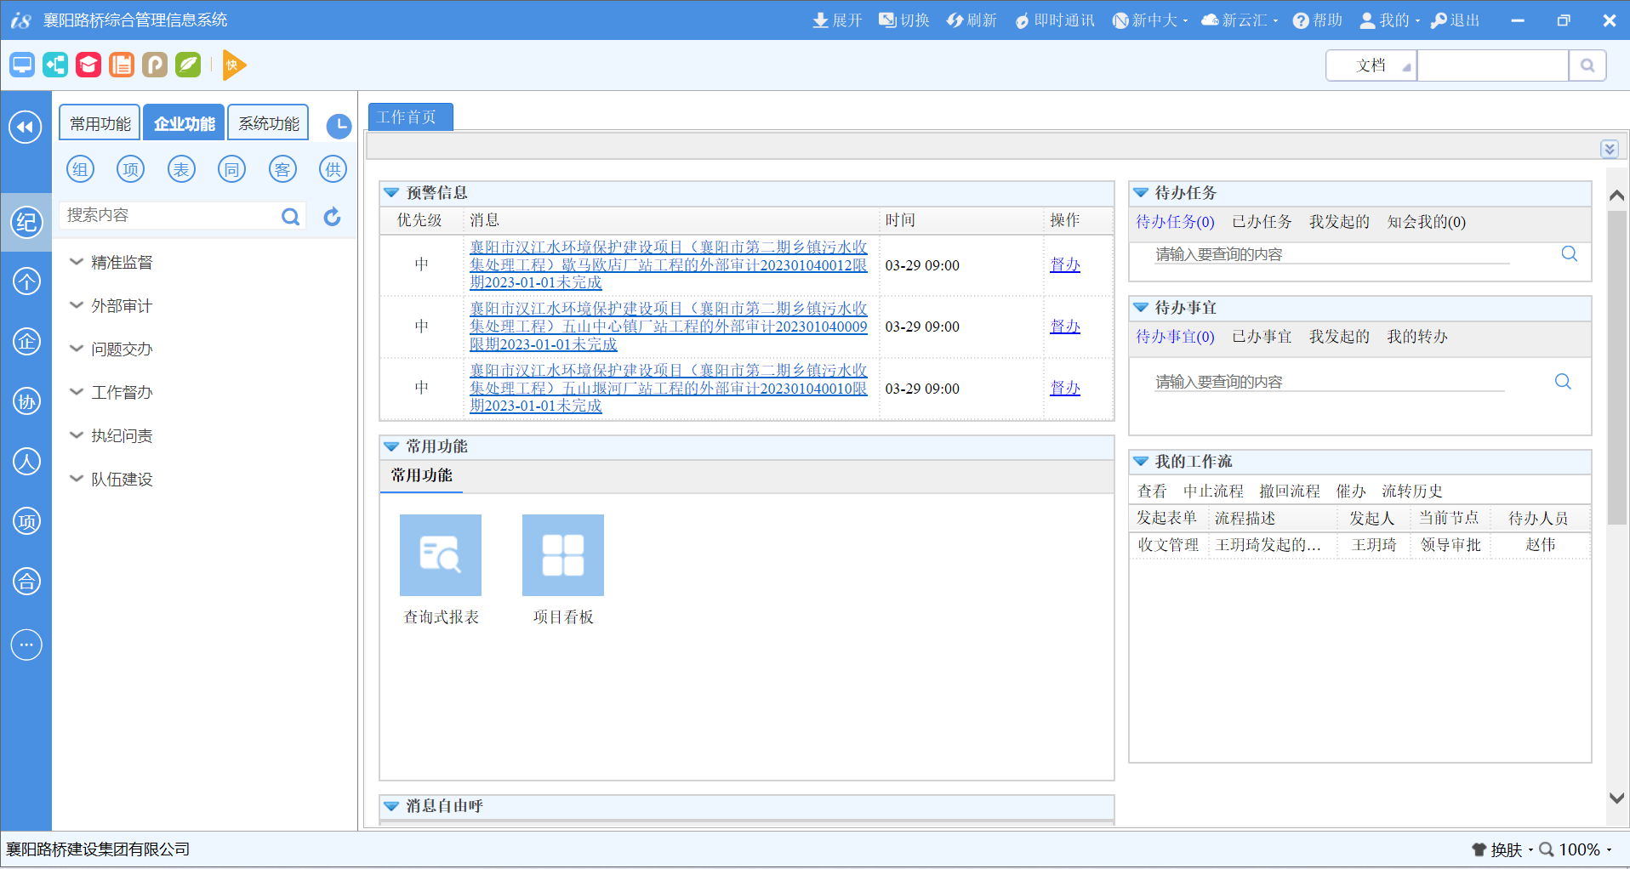Open 已办任务 in 待办任务 panel
Screen dimensions: 1630x869
1262,222
